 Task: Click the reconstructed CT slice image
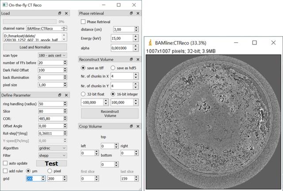tap(213, 122)
